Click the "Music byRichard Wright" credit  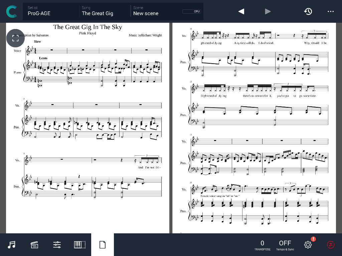145,35
